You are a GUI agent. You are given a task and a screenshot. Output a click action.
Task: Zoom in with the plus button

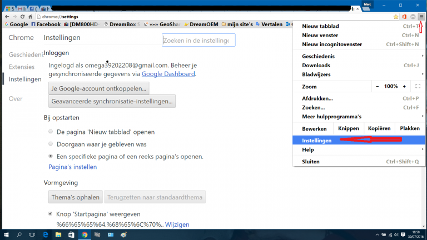pos(405,87)
